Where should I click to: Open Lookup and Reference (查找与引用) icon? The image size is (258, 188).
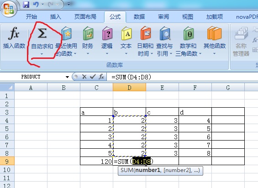click(x=165, y=33)
